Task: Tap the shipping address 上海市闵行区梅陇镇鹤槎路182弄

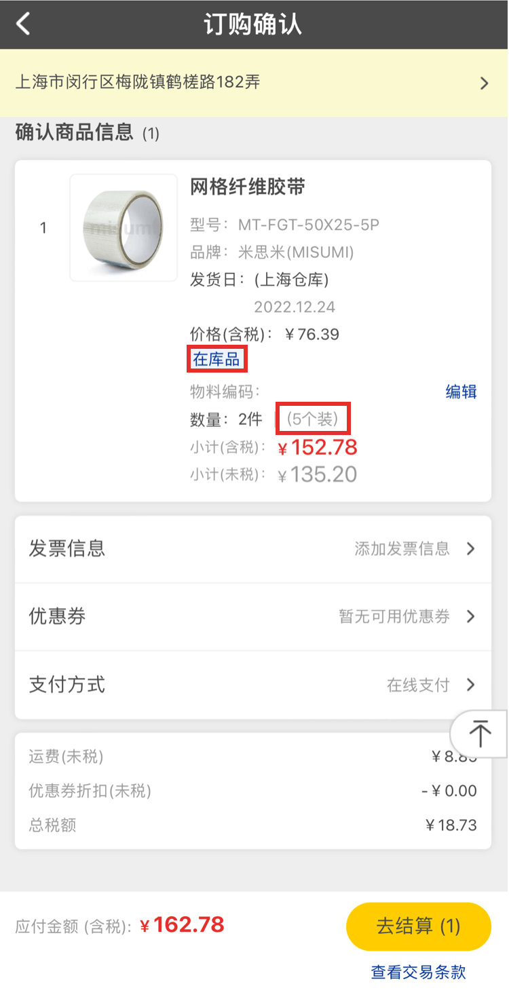Action: click(x=138, y=83)
